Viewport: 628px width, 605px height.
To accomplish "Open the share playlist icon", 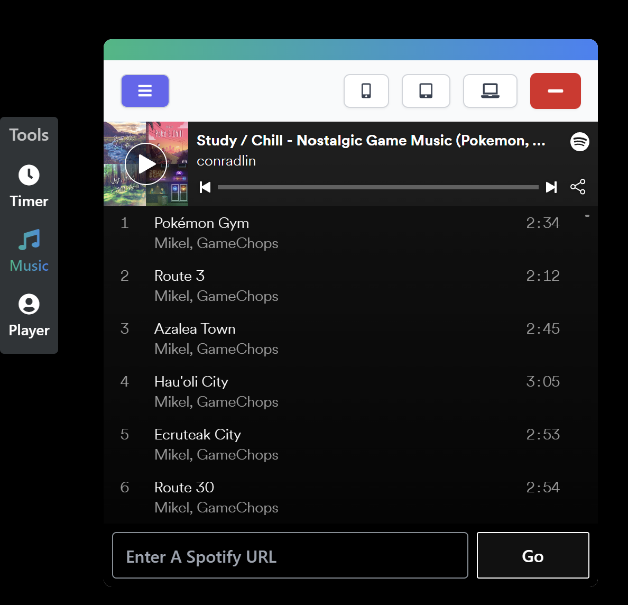I will (x=578, y=187).
